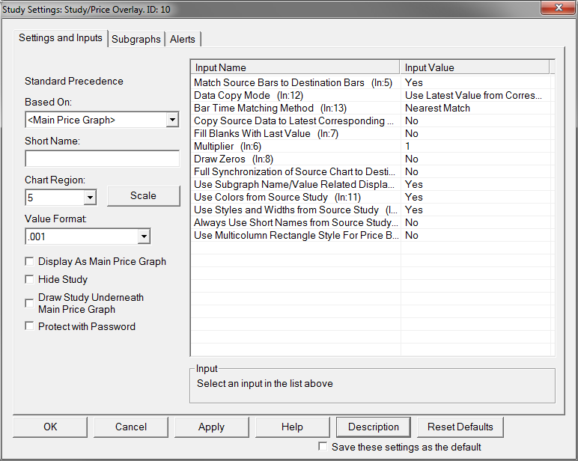Check the Hide Study checkbox

(x=29, y=279)
